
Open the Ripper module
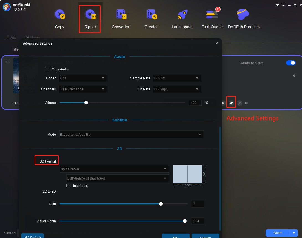(89, 18)
